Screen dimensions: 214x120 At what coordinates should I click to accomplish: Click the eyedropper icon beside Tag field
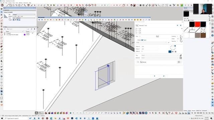pyautogui.click(x=181, y=55)
